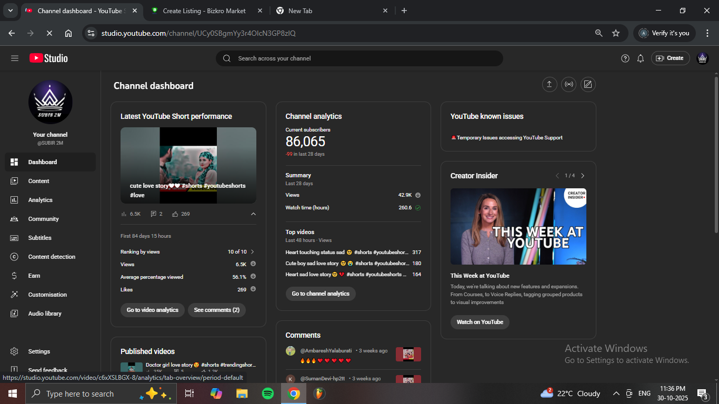Image resolution: width=719 pixels, height=404 pixels.
Task: Click the create post pencil icon
Action: [588, 85]
